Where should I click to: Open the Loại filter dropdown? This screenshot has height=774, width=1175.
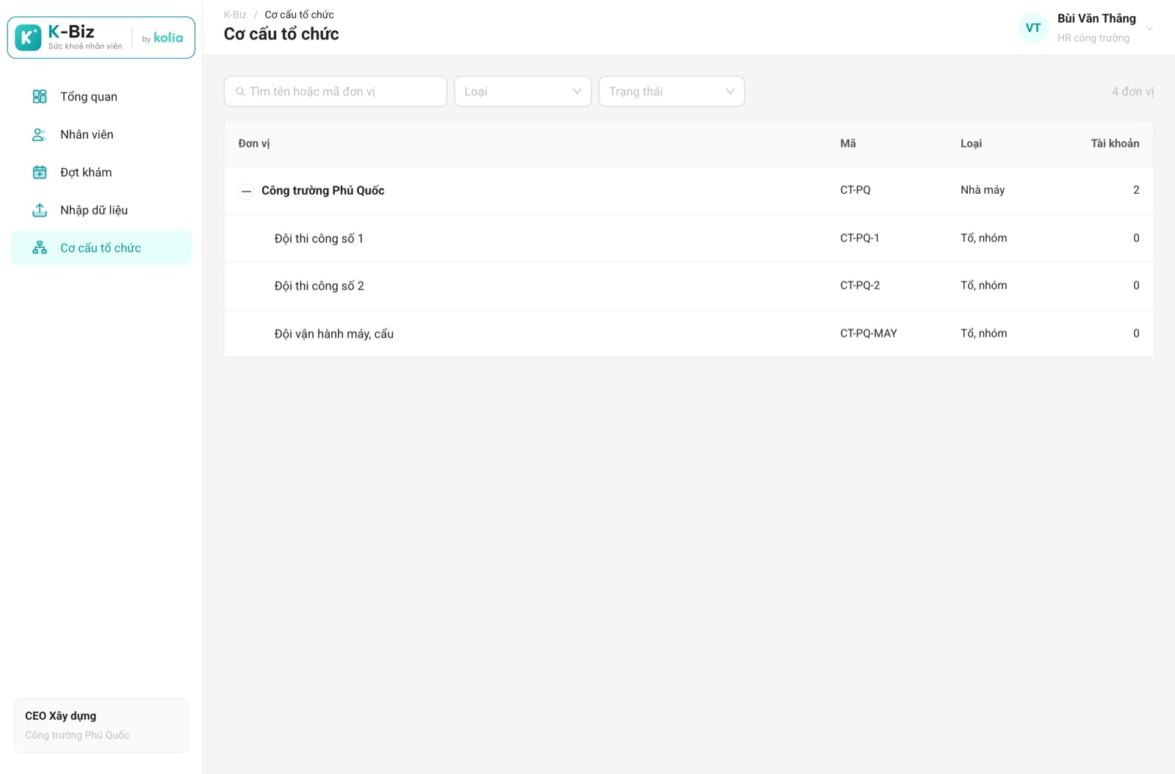523,92
